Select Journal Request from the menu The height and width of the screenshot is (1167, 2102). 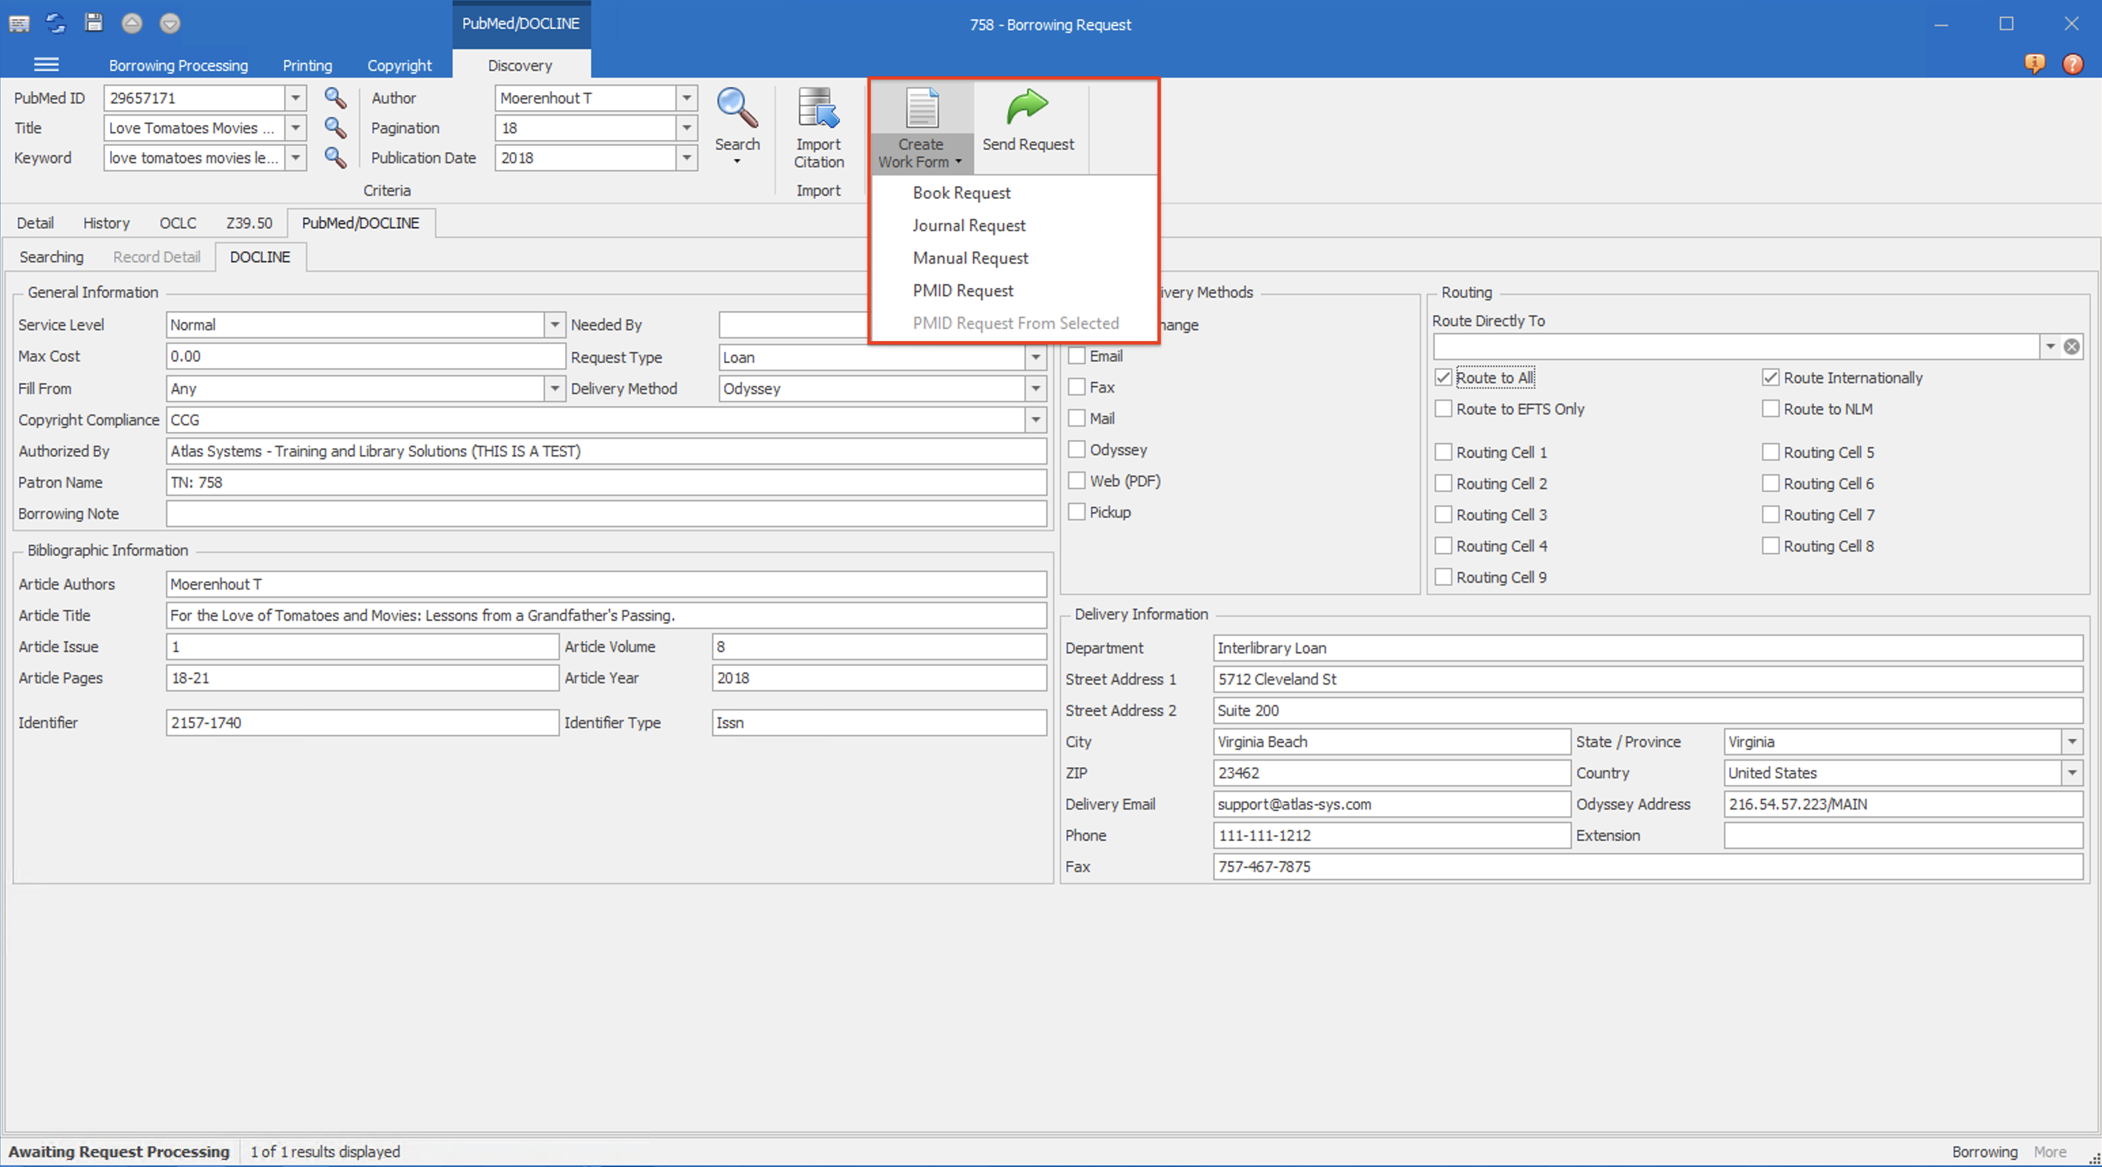click(x=969, y=226)
